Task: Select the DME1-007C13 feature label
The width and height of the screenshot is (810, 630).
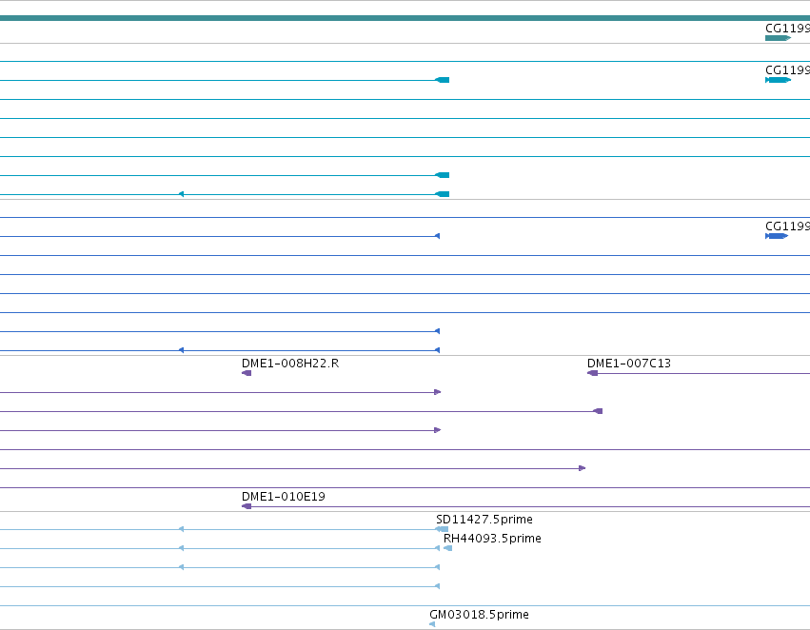Action: [629, 363]
